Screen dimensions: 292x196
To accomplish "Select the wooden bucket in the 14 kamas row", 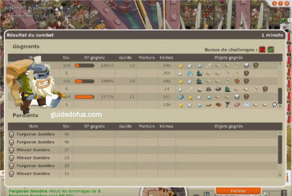I will click(265, 89).
